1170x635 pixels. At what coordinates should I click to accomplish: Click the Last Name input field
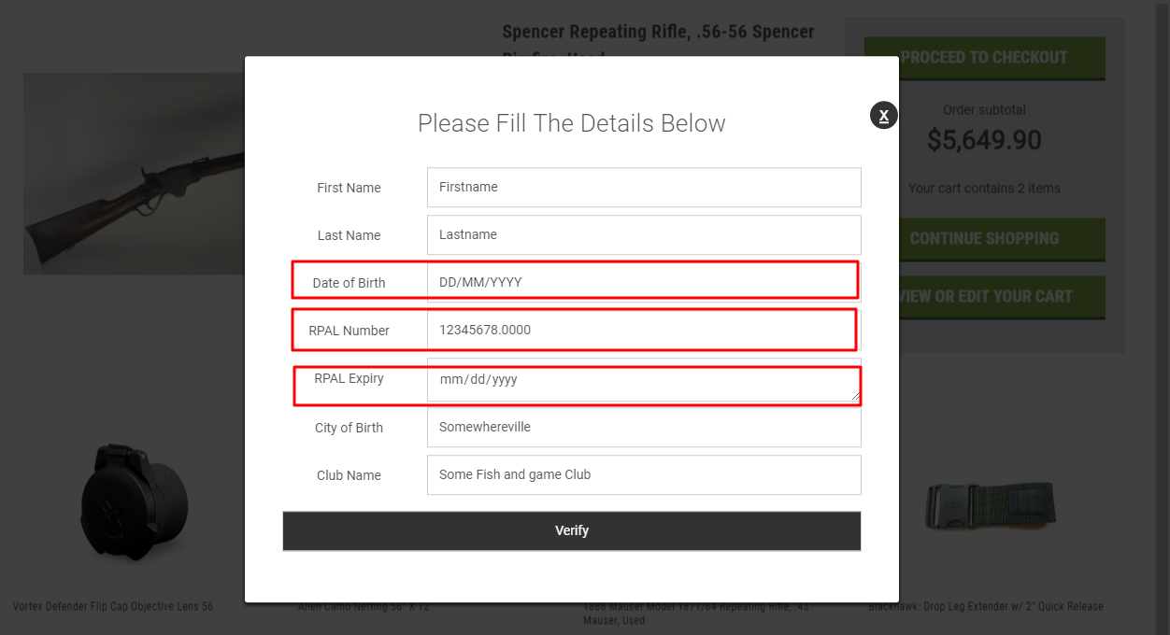click(x=643, y=234)
